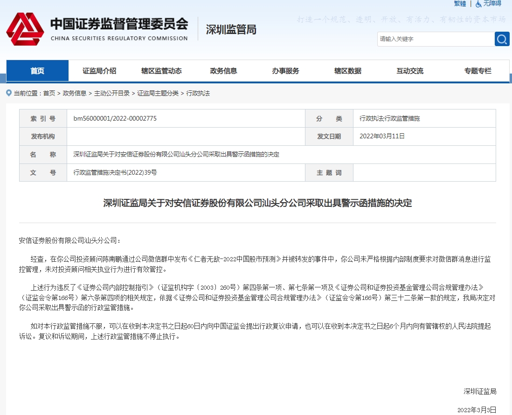Click the paragraph beginning 上述行为违反了
Viewport: 512px width, 415px height.
(x=257, y=298)
